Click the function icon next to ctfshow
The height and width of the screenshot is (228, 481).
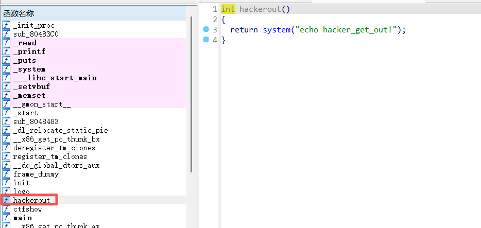click(6, 209)
